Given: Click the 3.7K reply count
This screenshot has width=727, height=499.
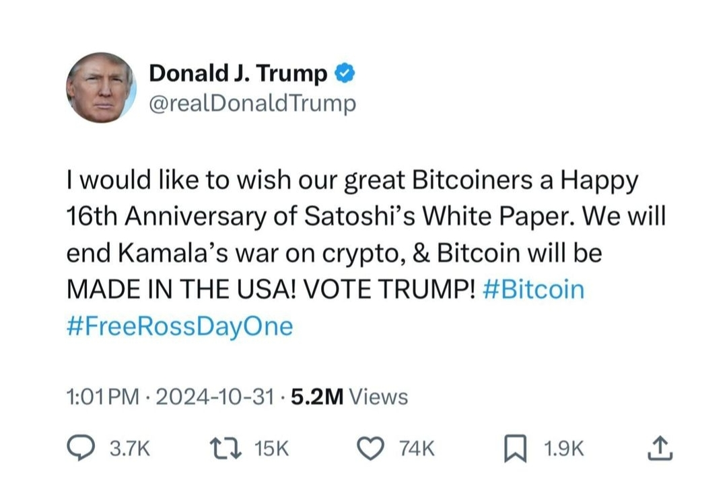Looking at the screenshot, I should tap(129, 449).
